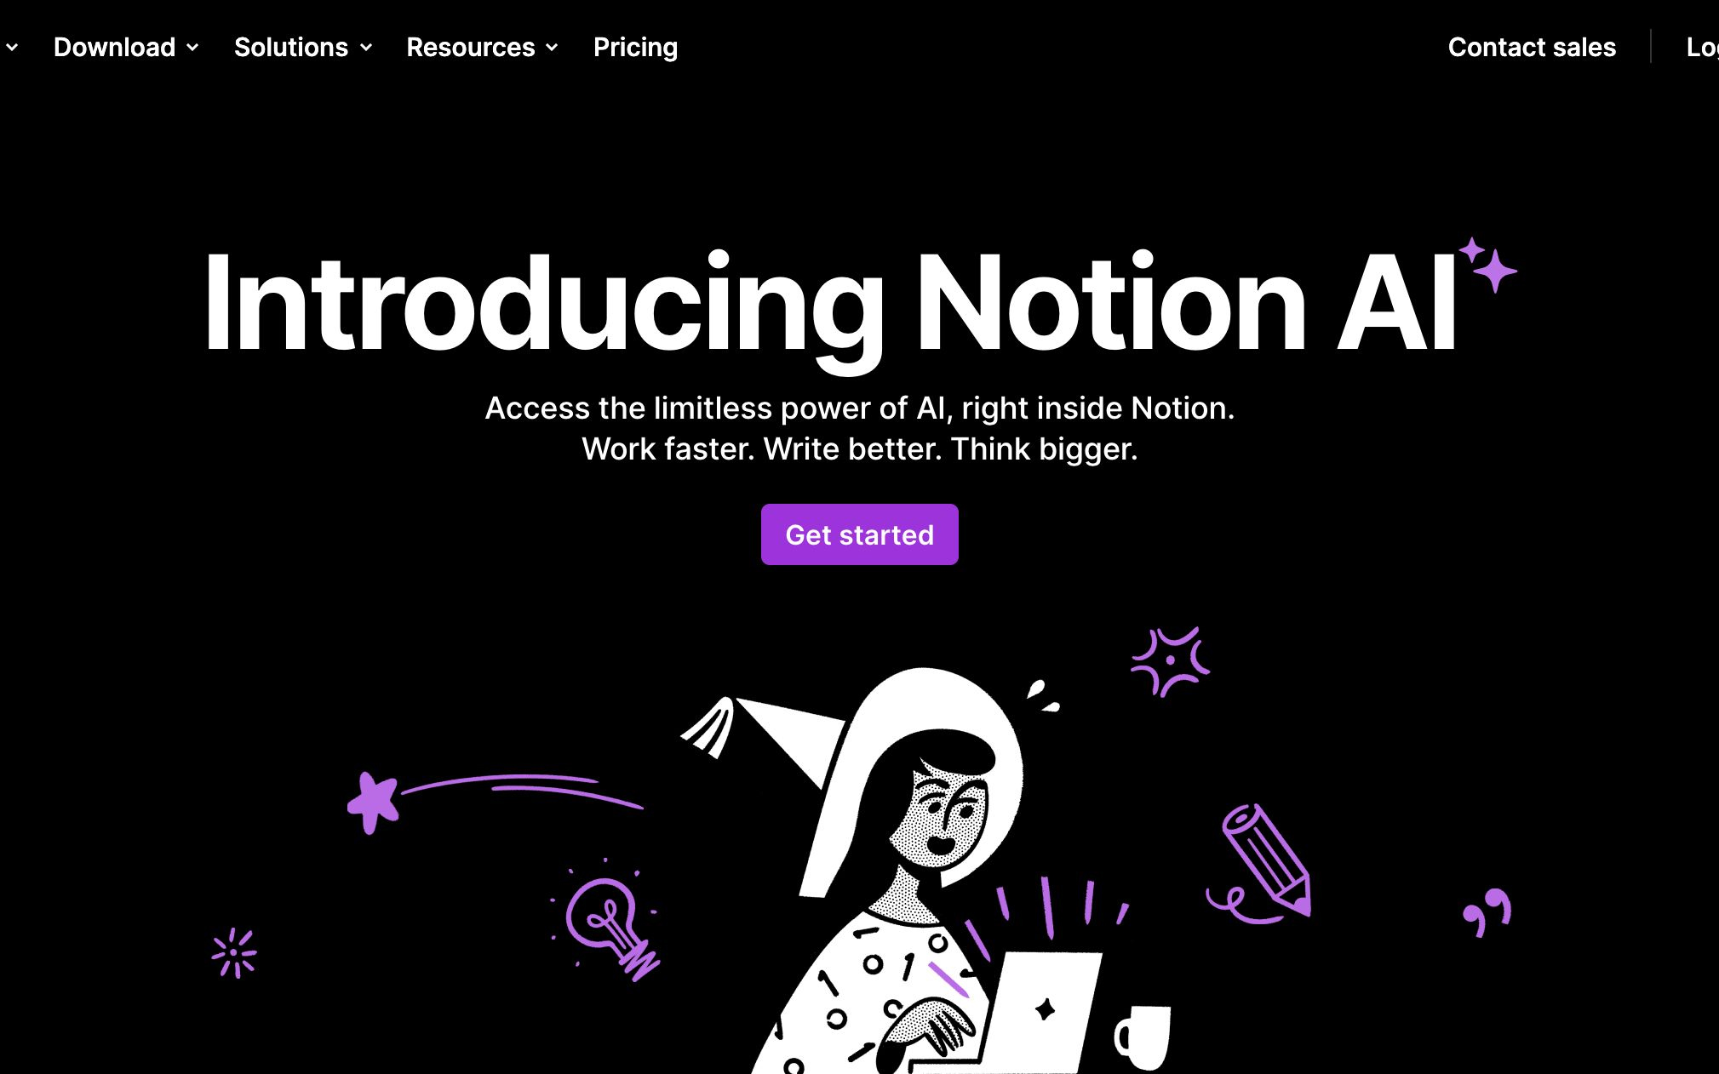
Task: Select the purple Get started color swatch
Action: coord(859,534)
